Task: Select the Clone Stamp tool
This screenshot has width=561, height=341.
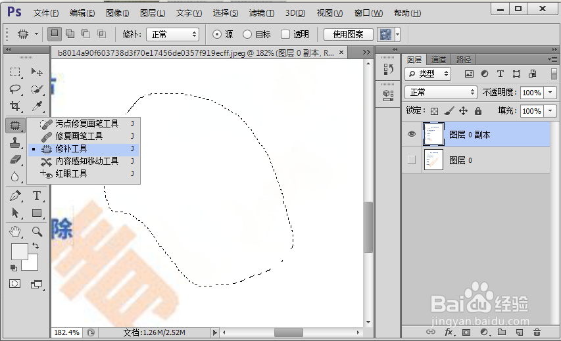Action: pyautogui.click(x=15, y=143)
